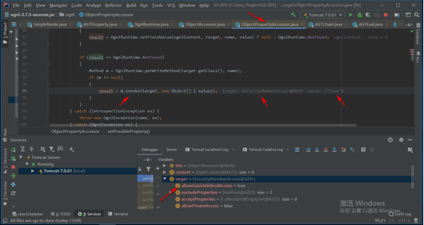Hide Services panel with minimize dash
424x225 pixels.
click(x=410, y=140)
